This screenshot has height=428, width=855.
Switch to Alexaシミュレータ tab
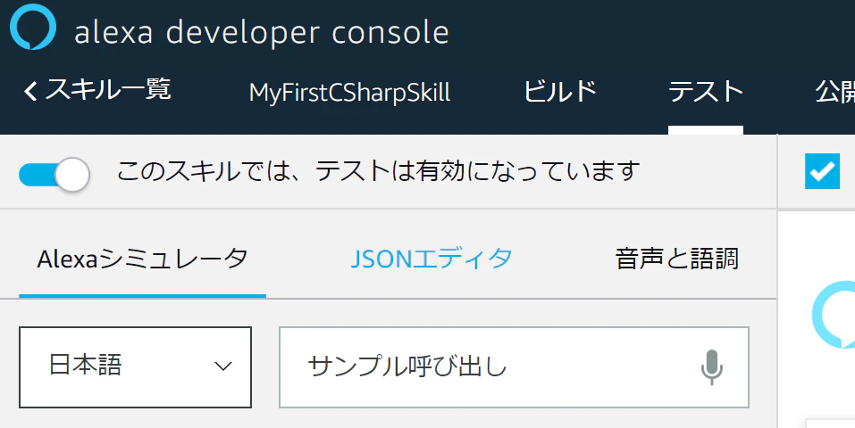pyautogui.click(x=142, y=259)
